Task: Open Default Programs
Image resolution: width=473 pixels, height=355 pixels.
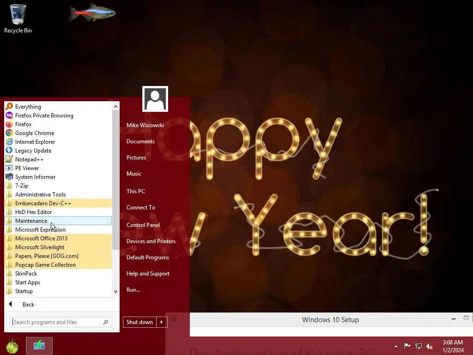Action: [147, 257]
